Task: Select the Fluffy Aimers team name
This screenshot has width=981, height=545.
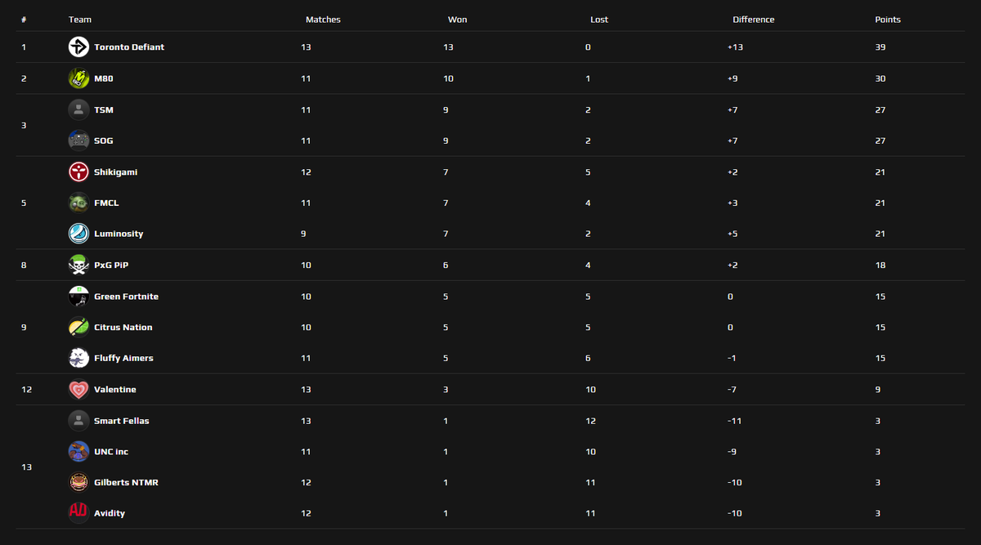Action: [123, 358]
